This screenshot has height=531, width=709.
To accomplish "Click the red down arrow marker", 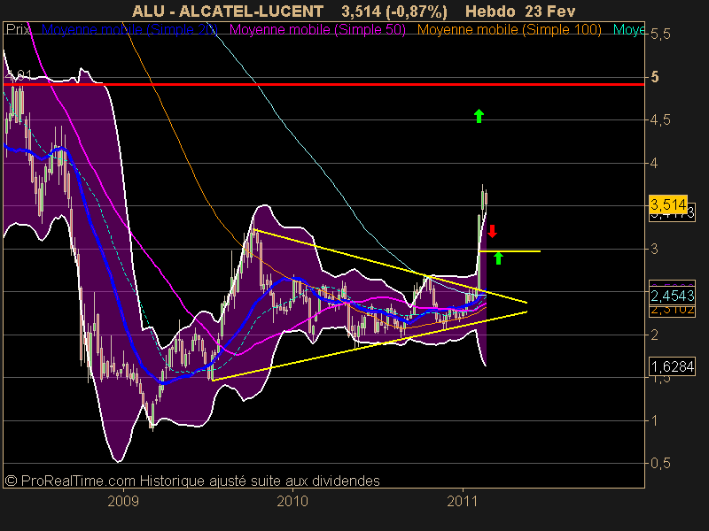I will click(492, 231).
